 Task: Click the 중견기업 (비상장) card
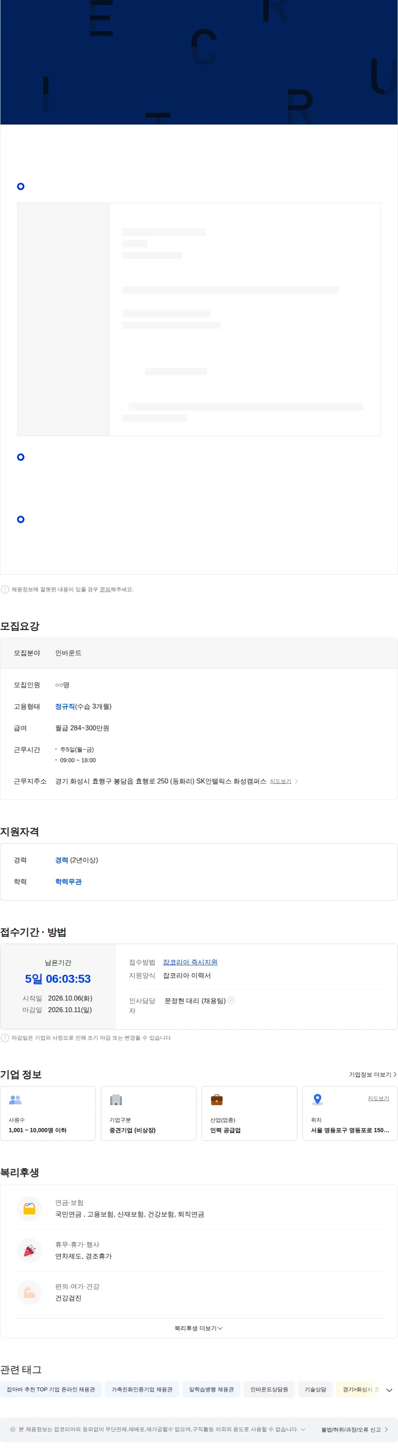pyautogui.click(x=148, y=1113)
